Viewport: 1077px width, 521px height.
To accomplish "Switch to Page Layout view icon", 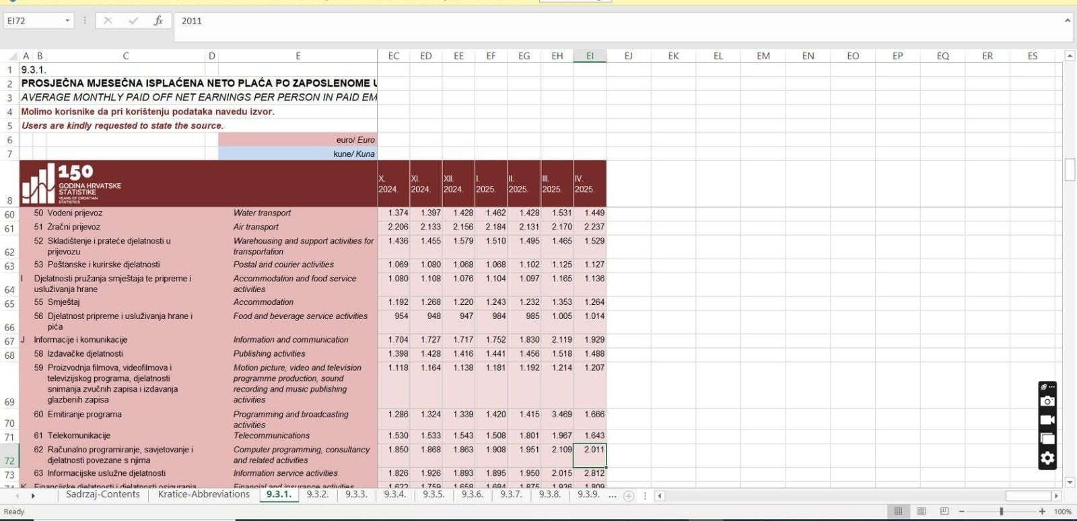I will click(x=922, y=512).
